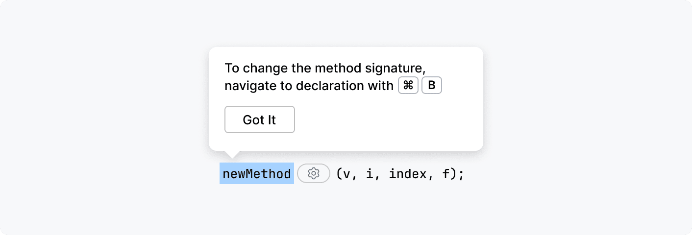The image size is (692, 235).
Task: Click the opening parenthesis after the gear
Action: pyautogui.click(x=339, y=174)
